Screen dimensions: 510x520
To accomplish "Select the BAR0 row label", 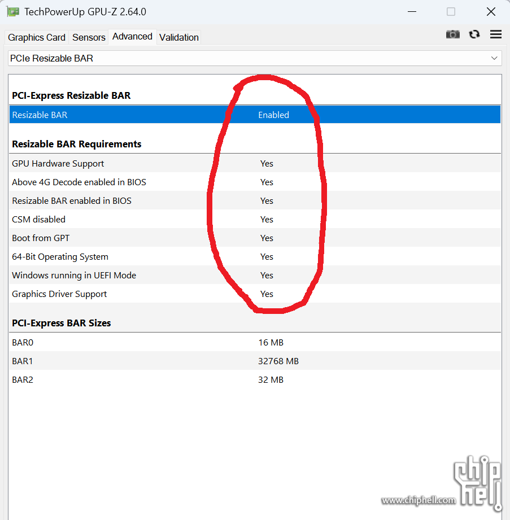I will click(23, 342).
